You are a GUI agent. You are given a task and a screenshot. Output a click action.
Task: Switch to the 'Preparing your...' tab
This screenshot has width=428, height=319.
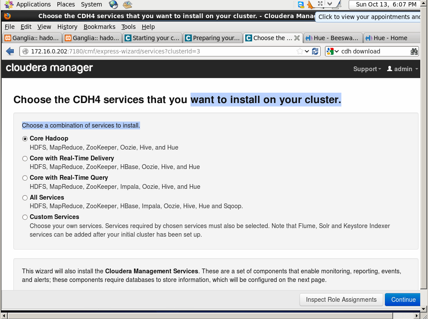tap(212, 38)
